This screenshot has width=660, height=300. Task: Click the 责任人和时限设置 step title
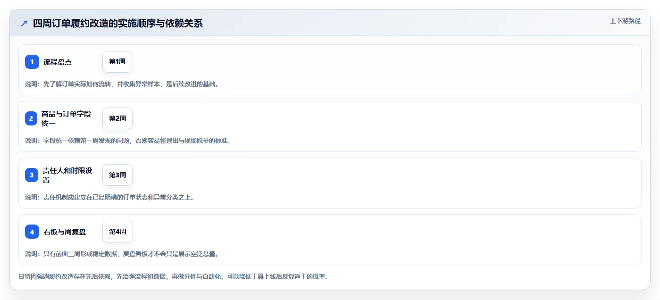tap(67, 175)
